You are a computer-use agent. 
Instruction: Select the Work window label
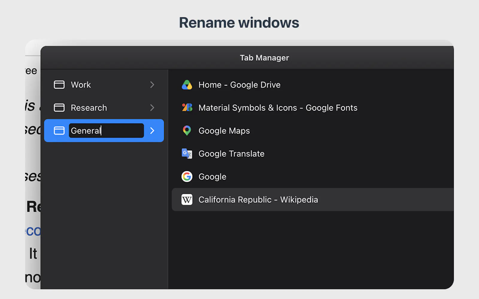(x=81, y=85)
